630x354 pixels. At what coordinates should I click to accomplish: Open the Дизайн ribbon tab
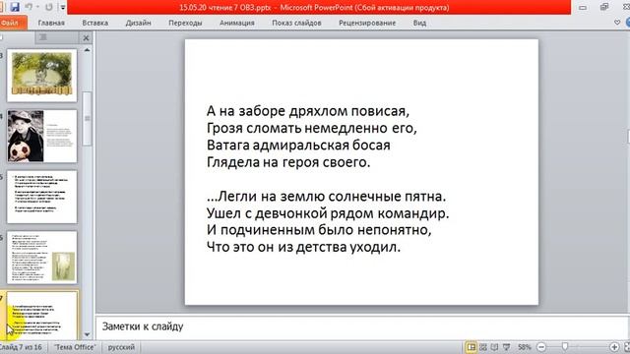point(138,23)
